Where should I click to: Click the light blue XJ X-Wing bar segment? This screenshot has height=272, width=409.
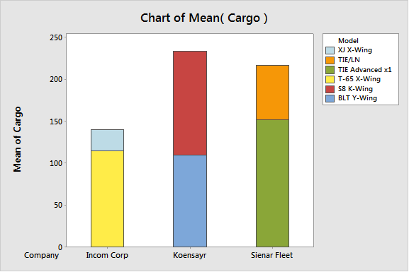[x=107, y=140]
